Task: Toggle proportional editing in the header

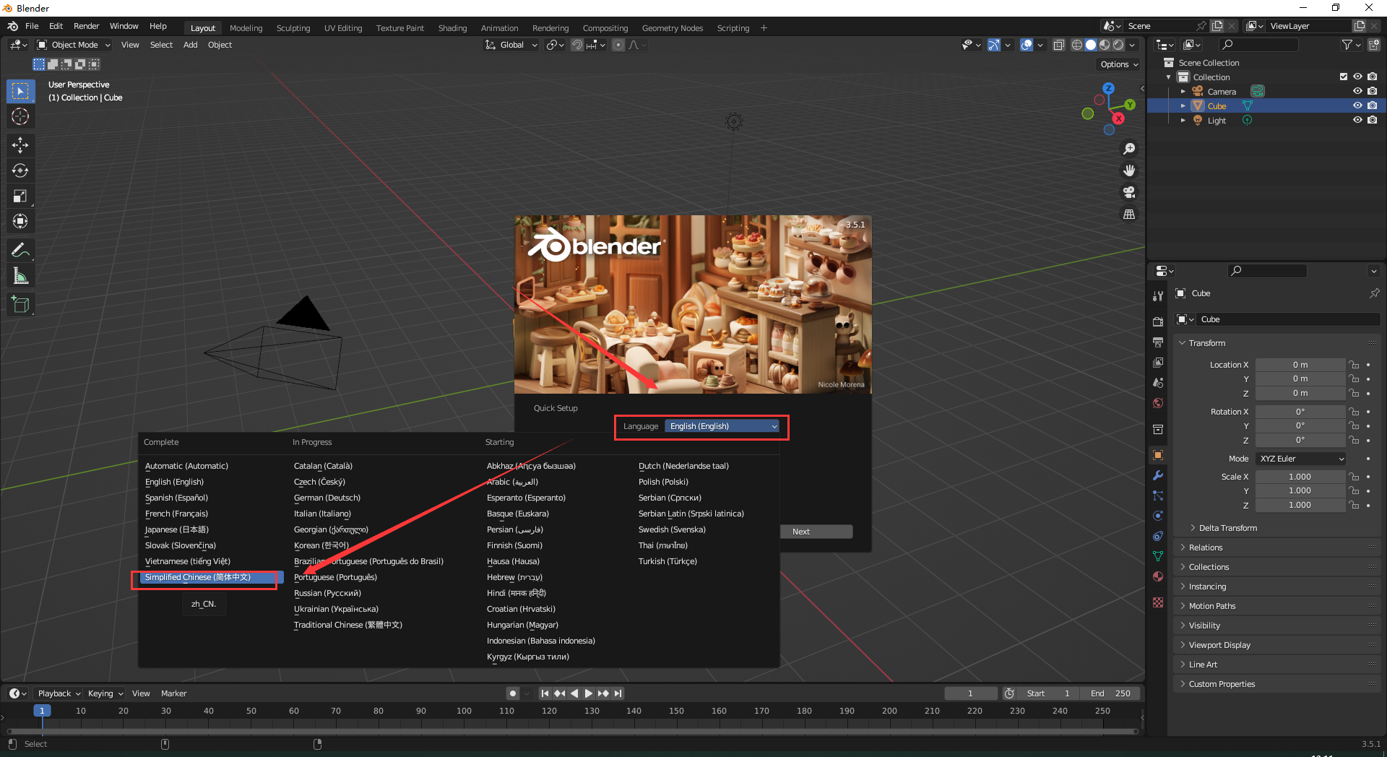Action: tap(618, 45)
